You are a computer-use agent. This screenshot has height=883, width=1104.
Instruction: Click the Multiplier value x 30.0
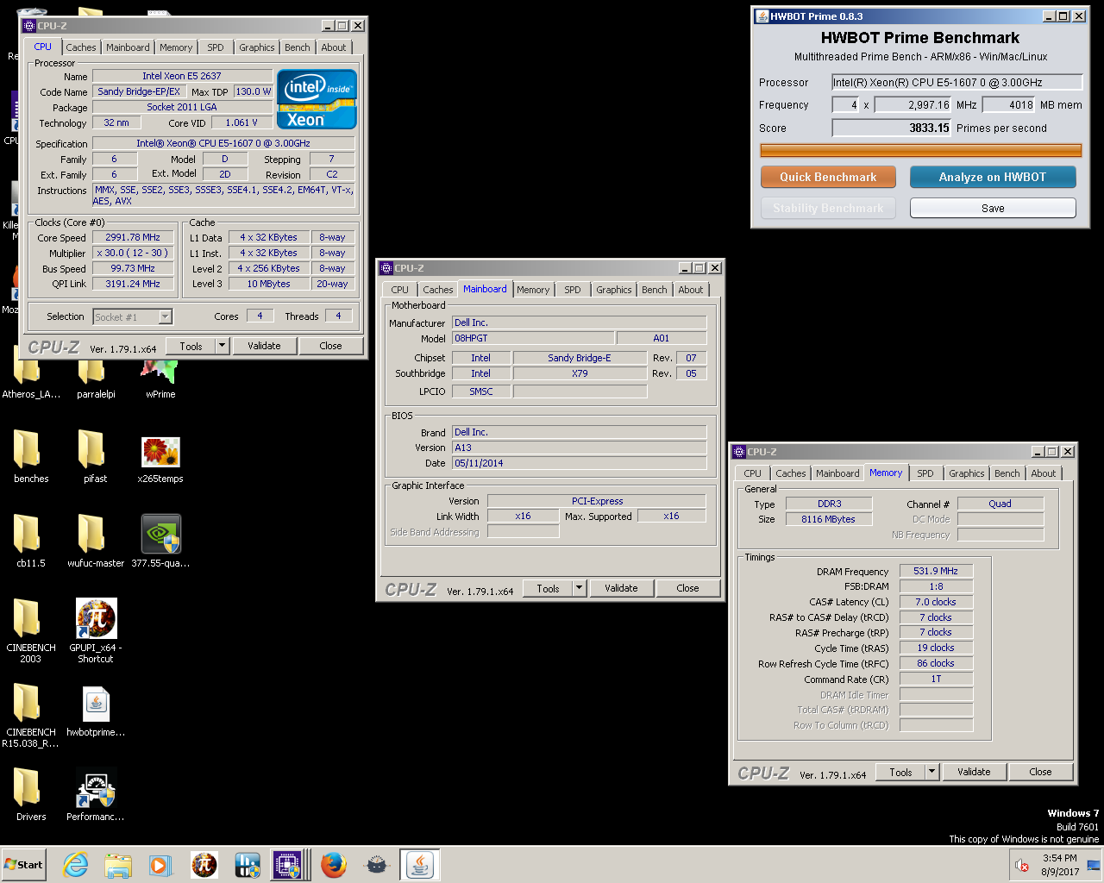tap(133, 253)
